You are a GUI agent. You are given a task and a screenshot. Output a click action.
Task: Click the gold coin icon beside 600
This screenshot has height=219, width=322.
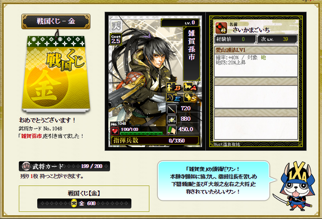pos(74,203)
